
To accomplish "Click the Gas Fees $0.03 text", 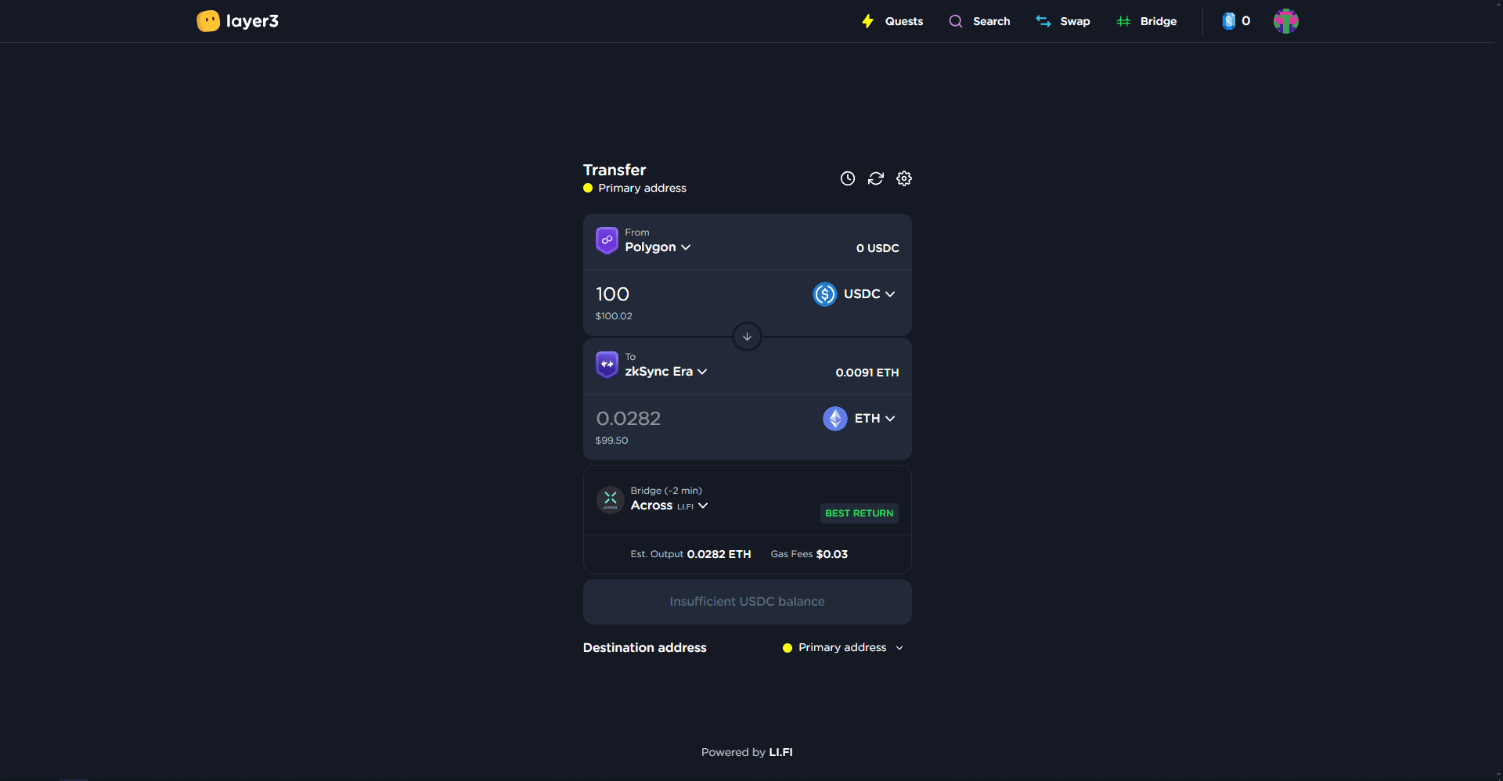I will [x=809, y=554].
